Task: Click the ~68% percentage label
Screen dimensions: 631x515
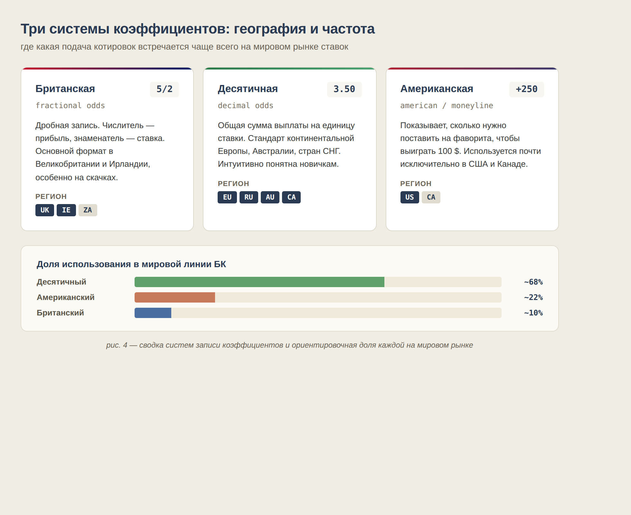Action: tap(533, 282)
